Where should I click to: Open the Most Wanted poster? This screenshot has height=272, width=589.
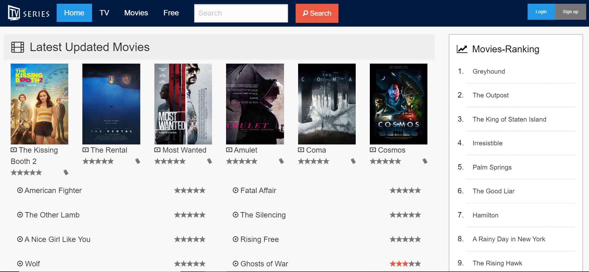pyautogui.click(x=183, y=104)
